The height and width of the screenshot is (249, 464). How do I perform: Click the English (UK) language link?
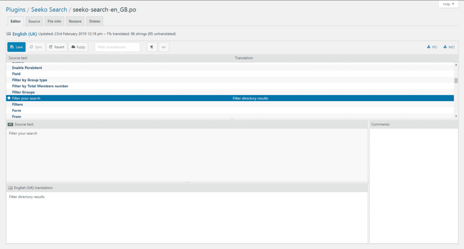(24, 34)
